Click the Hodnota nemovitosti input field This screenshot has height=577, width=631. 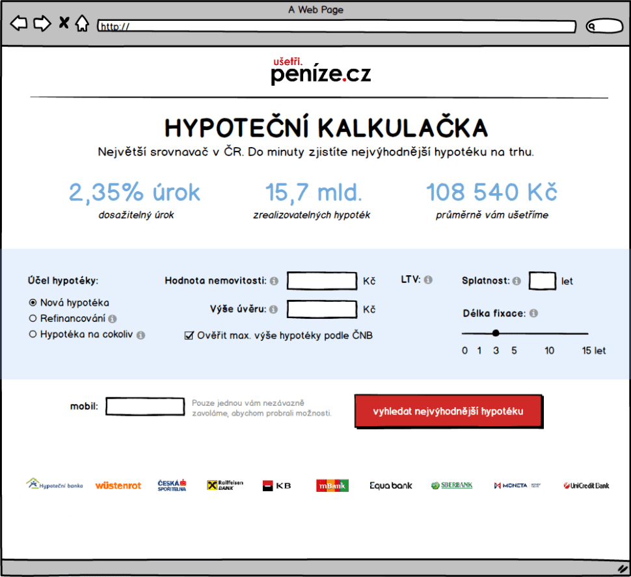pyautogui.click(x=322, y=281)
